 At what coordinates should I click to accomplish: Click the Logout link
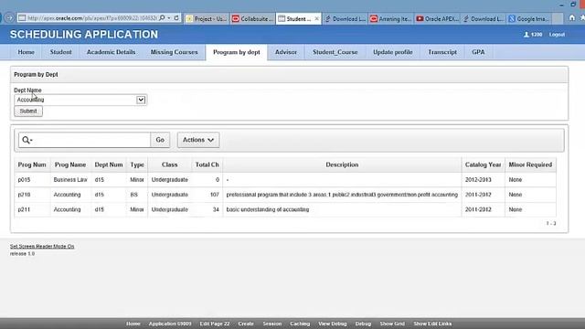tap(557, 35)
